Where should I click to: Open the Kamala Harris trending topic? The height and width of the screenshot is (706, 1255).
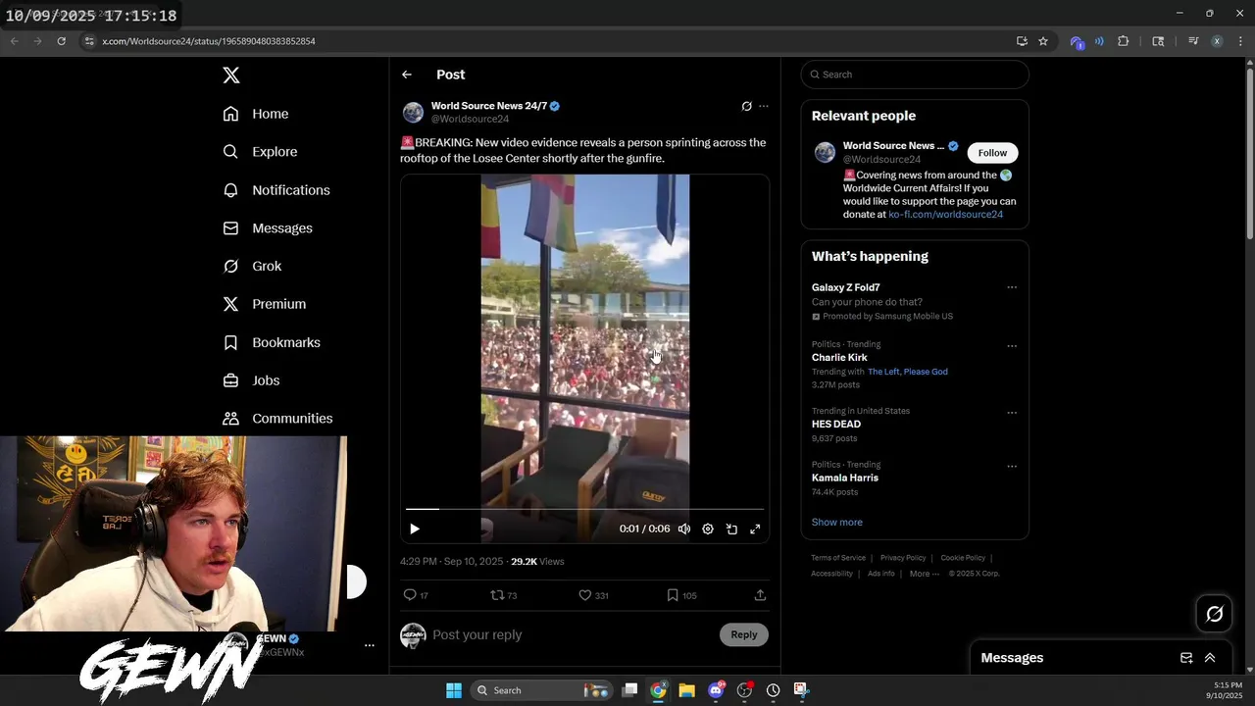click(x=845, y=478)
